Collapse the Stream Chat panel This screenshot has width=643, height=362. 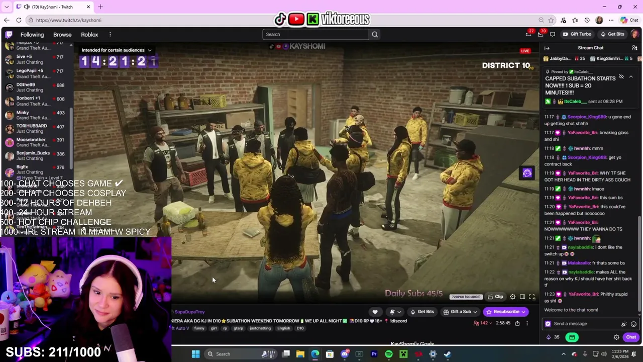[x=547, y=48]
